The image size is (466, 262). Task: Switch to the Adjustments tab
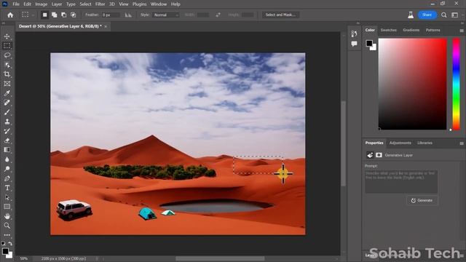(x=400, y=143)
